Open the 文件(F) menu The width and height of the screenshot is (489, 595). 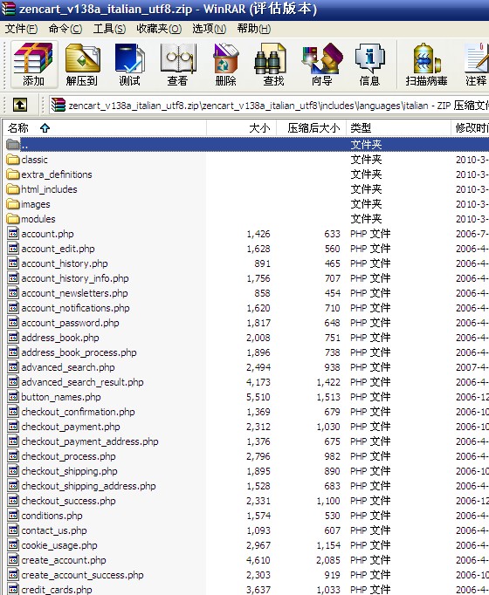tap(21, 29)
